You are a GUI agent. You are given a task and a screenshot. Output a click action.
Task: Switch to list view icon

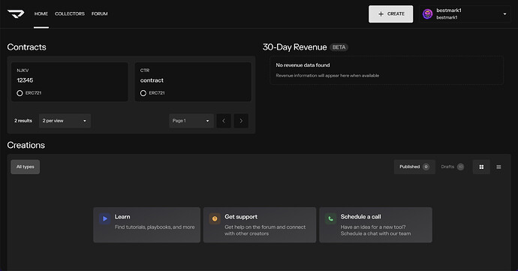click(498, 167)
